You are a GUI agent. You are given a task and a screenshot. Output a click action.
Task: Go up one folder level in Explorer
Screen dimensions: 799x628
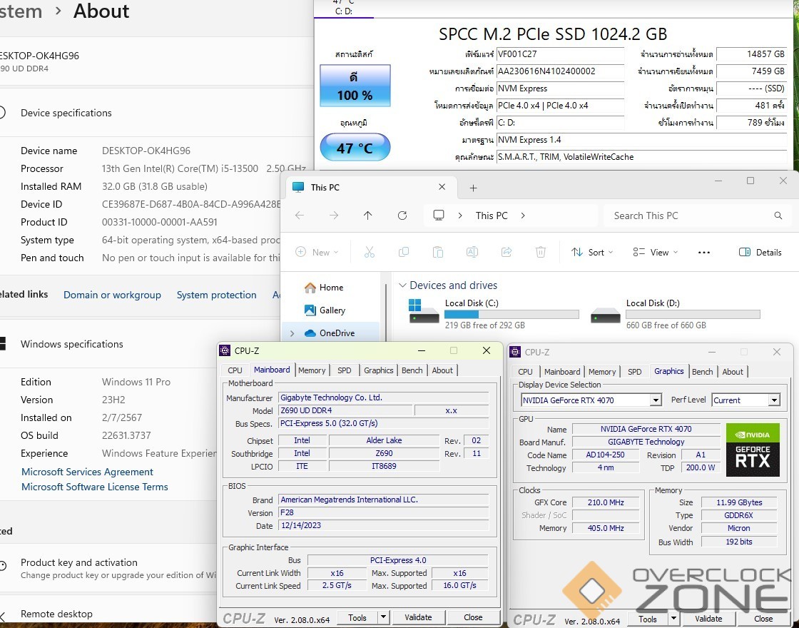click(368, 216)
